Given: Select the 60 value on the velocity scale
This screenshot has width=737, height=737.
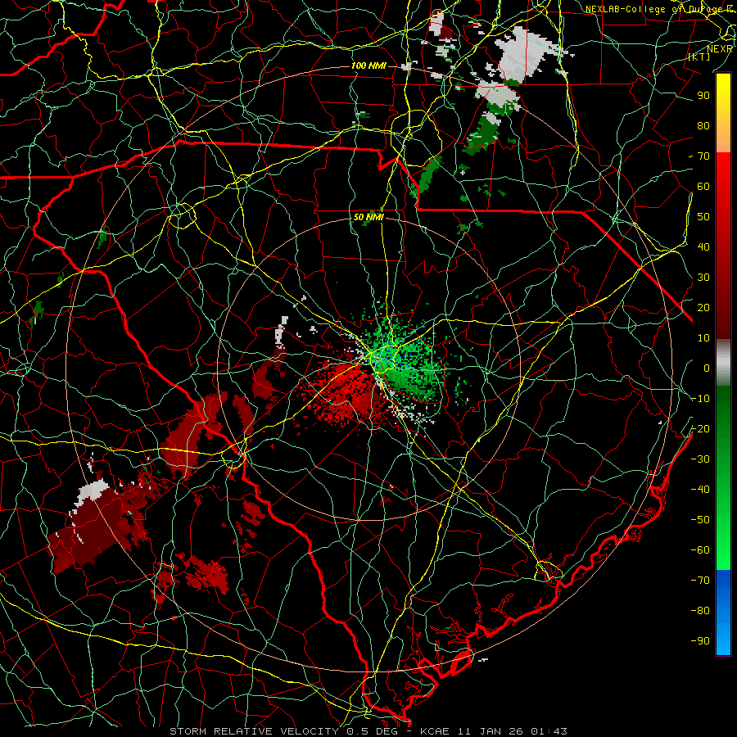Looking at the screenshot, I should tap(703, 186).
